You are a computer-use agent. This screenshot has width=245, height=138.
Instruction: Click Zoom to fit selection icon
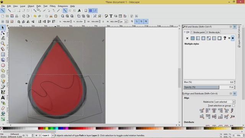click(x=62, y=16)
